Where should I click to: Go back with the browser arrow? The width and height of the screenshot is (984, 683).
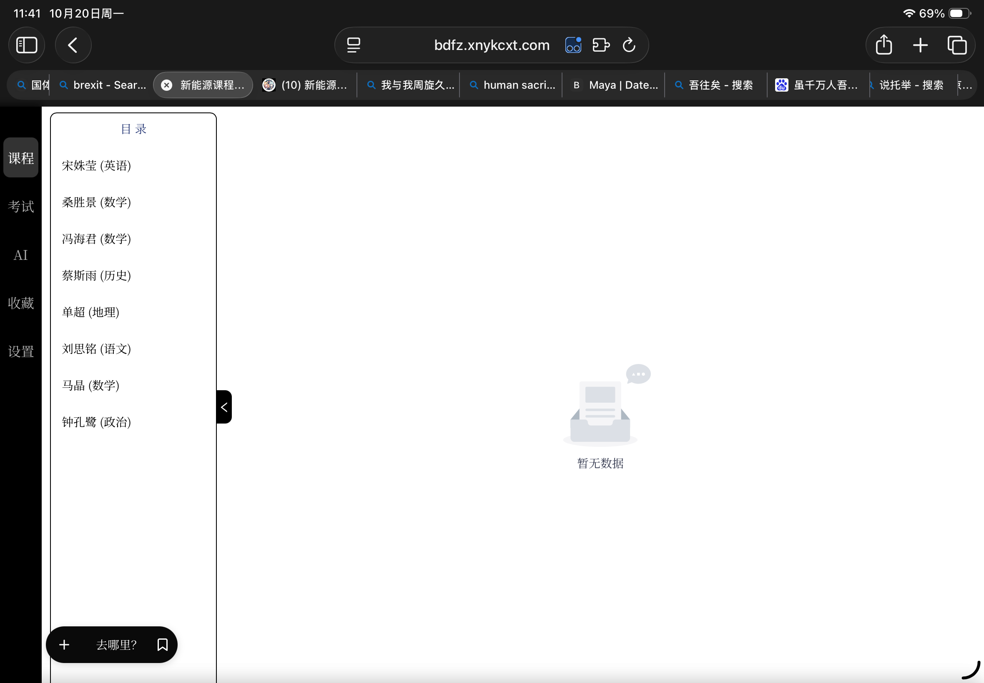[x=73, y=45]
